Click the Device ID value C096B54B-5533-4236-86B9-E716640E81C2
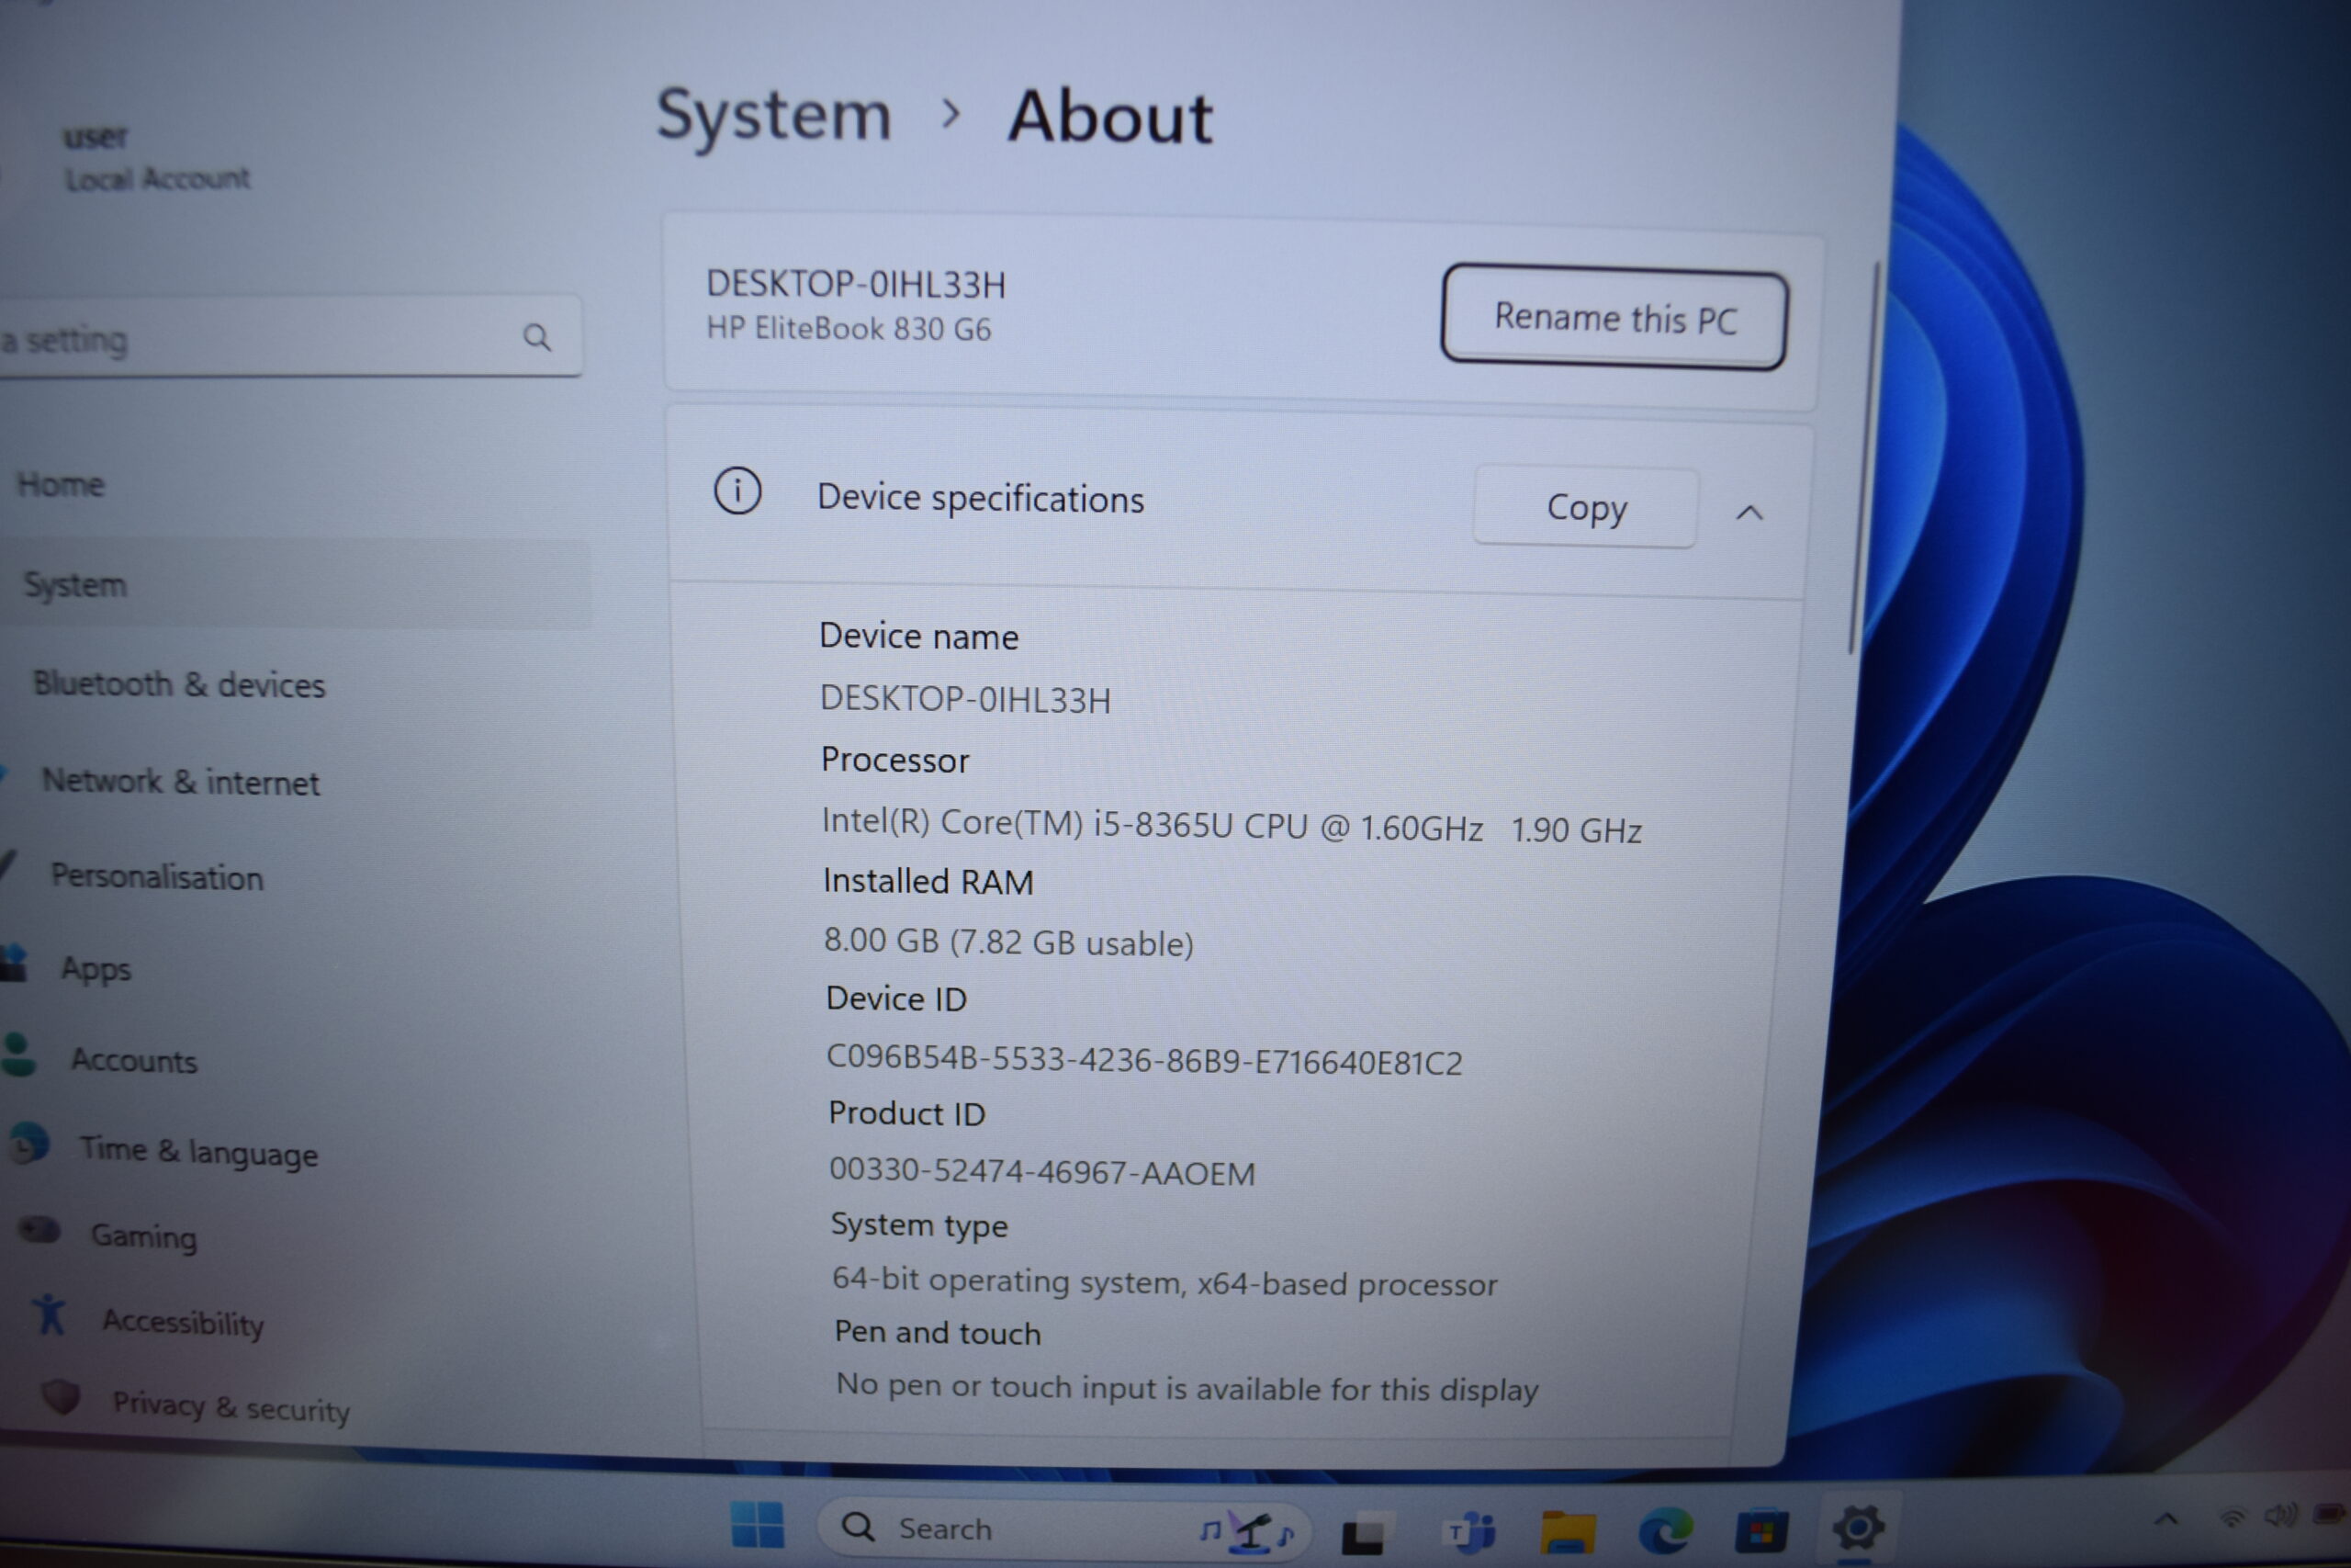 pos(1143,1060)
